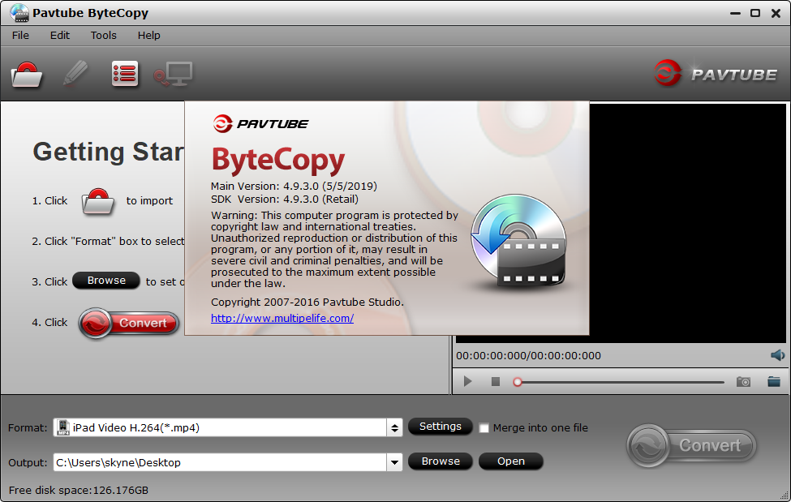Open the File menu

pos(20,36)
